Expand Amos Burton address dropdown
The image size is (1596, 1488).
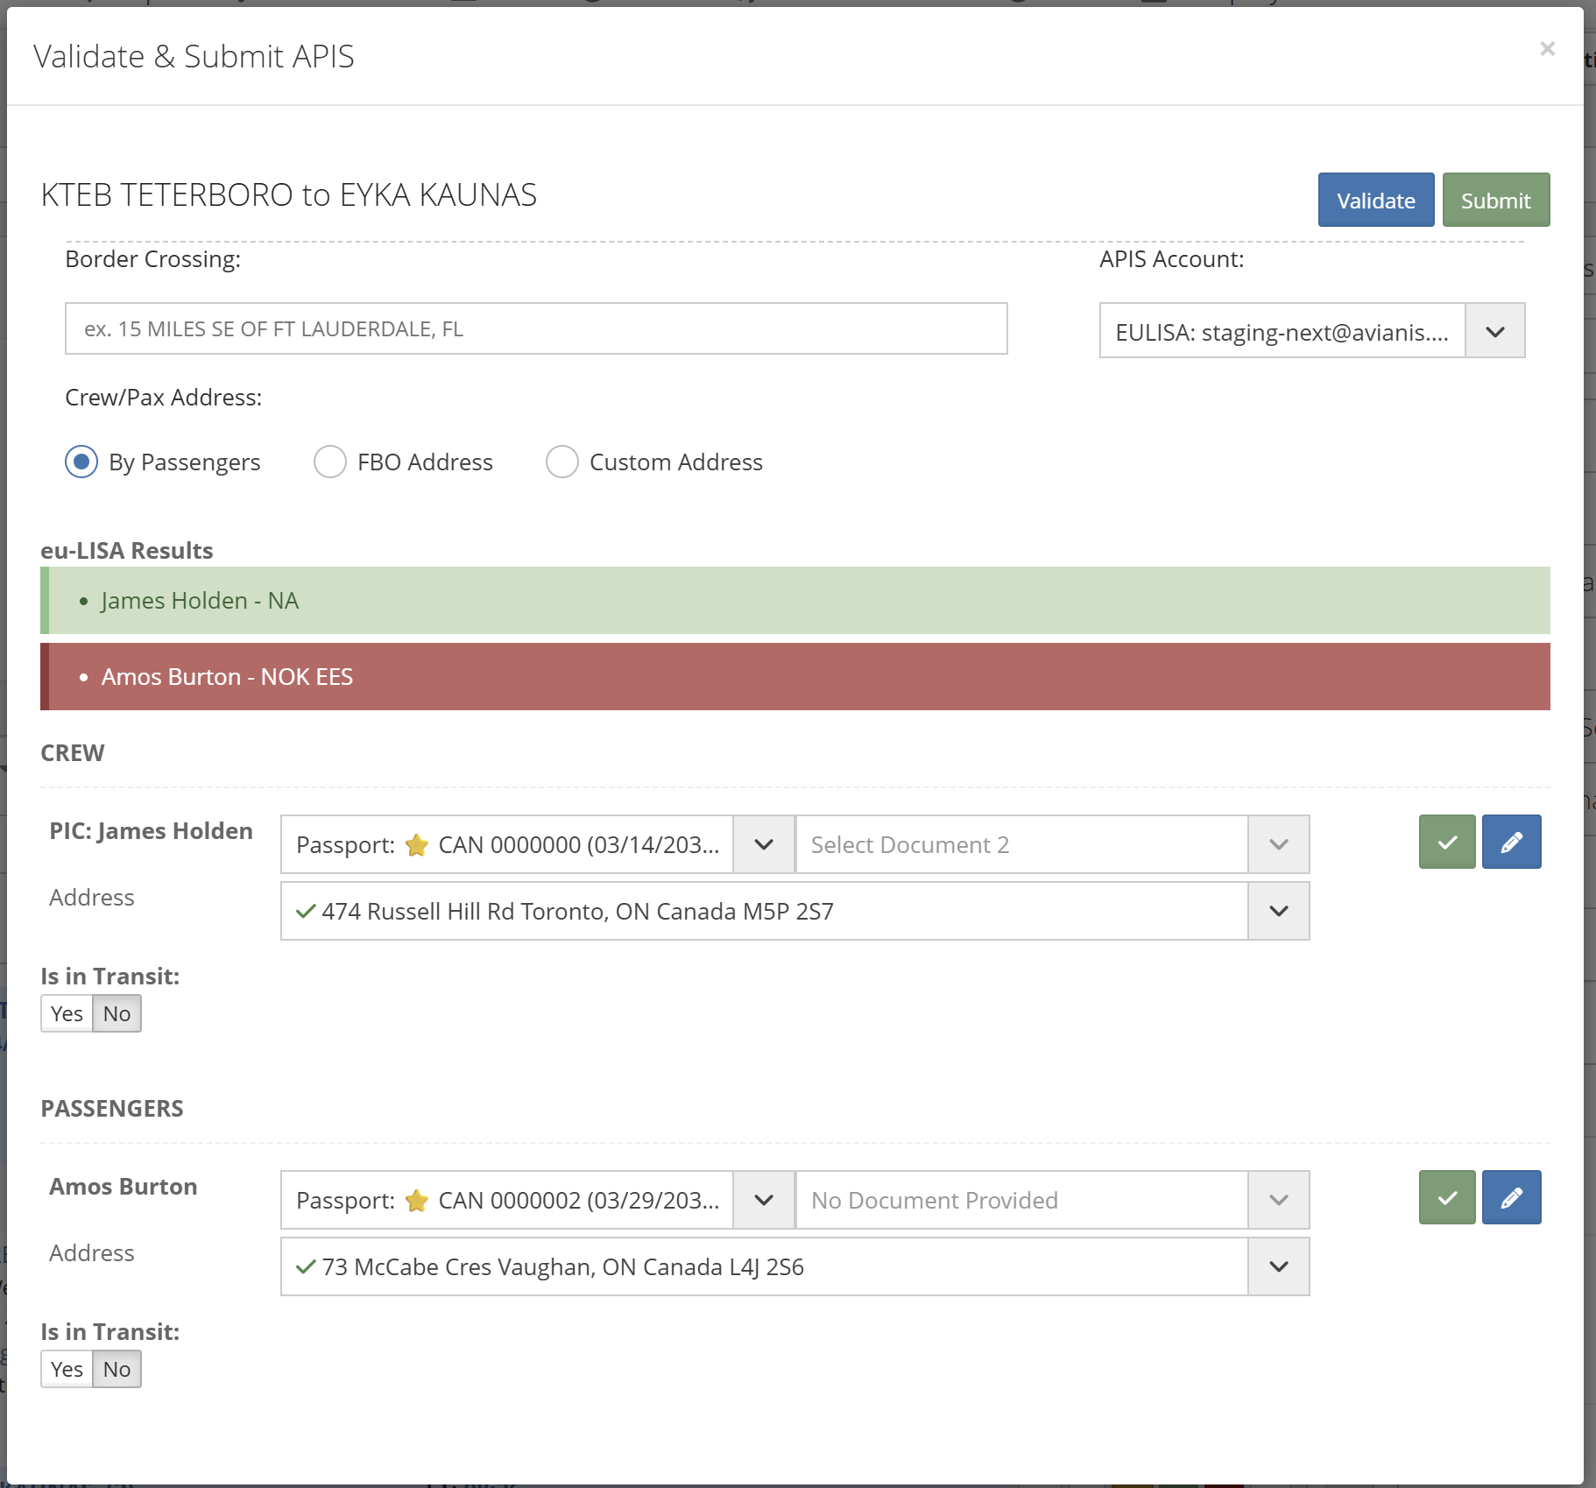coord(1278,1266)
